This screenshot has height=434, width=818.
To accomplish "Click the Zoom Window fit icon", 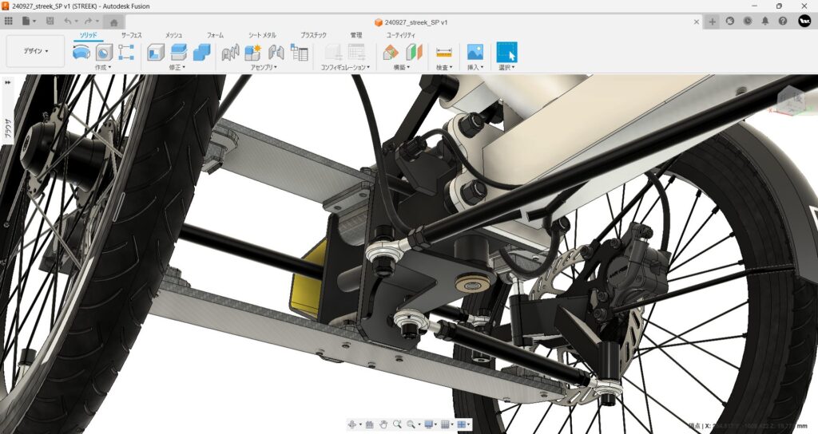I will [411, 424].
